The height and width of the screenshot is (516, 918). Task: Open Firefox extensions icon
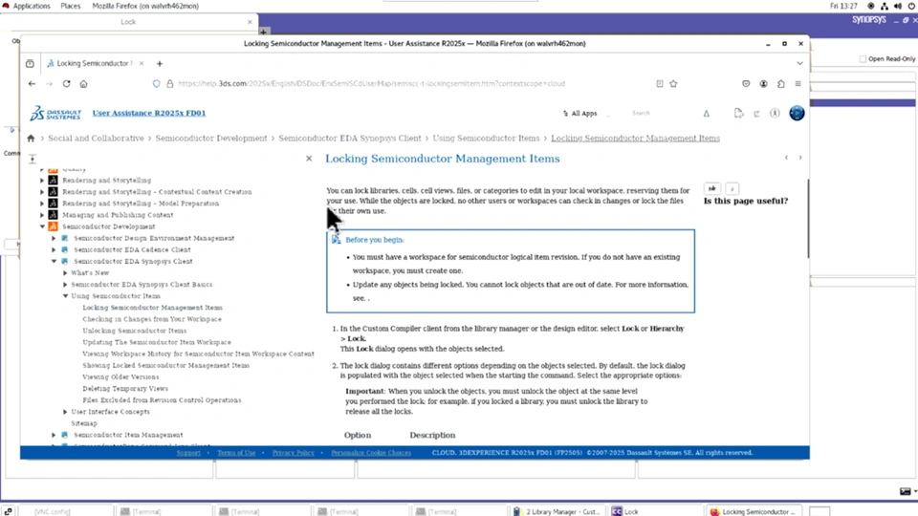tap(781, 84)
